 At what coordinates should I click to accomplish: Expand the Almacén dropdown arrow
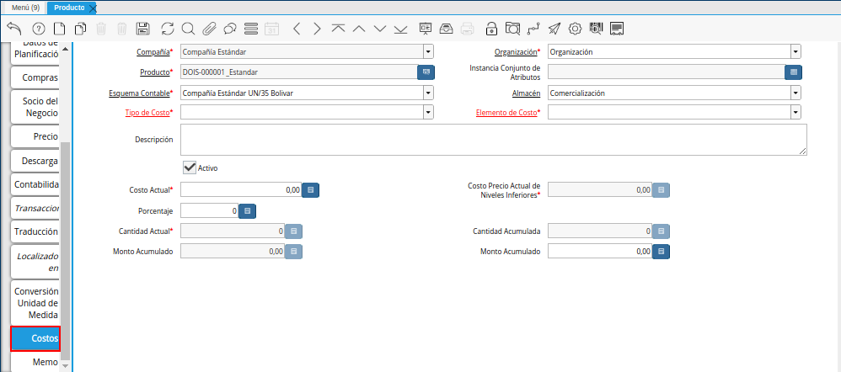[x=795, y=93]
